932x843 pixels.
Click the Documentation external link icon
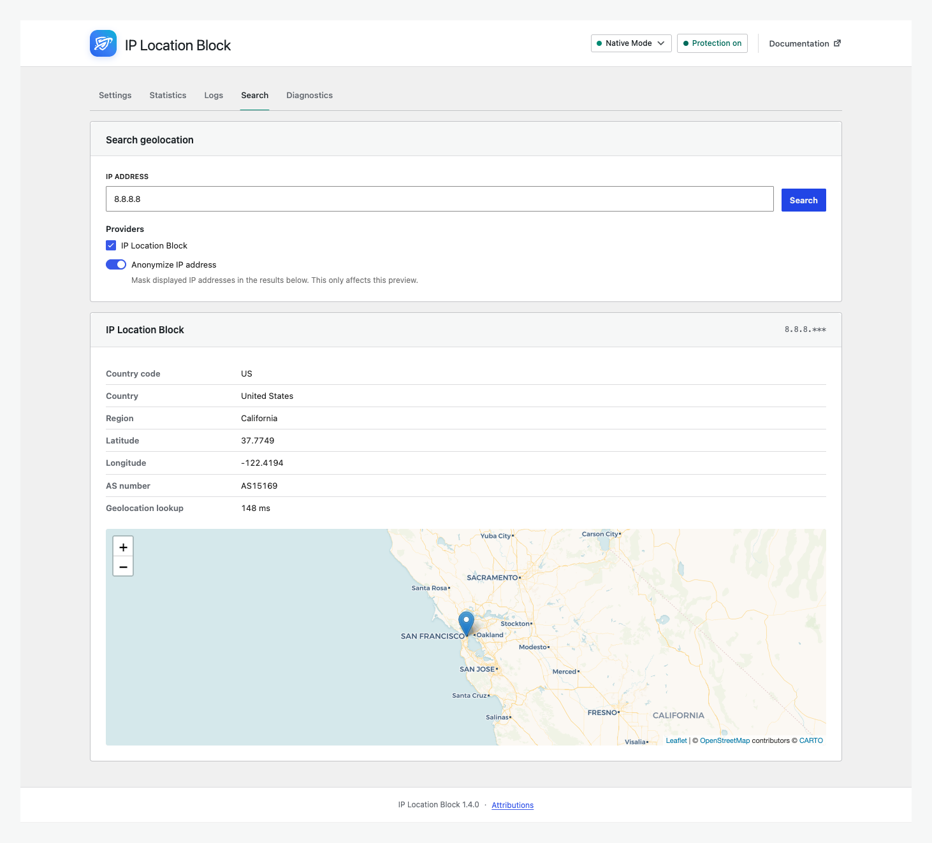point(838,43)
